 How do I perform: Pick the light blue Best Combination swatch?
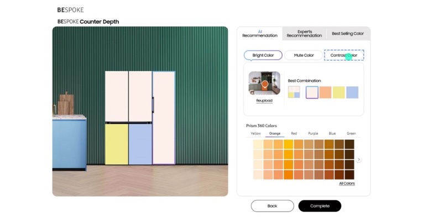(352, 92)
